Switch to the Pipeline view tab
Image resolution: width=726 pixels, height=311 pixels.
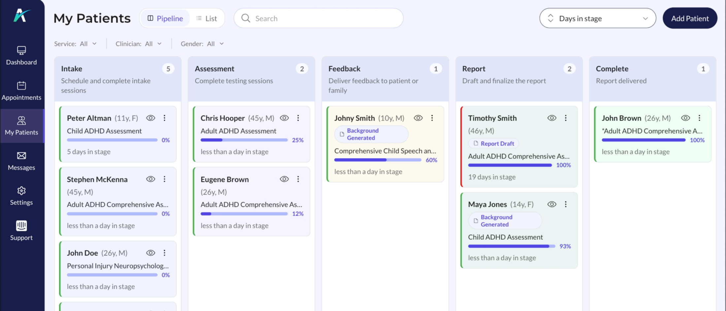165,18
